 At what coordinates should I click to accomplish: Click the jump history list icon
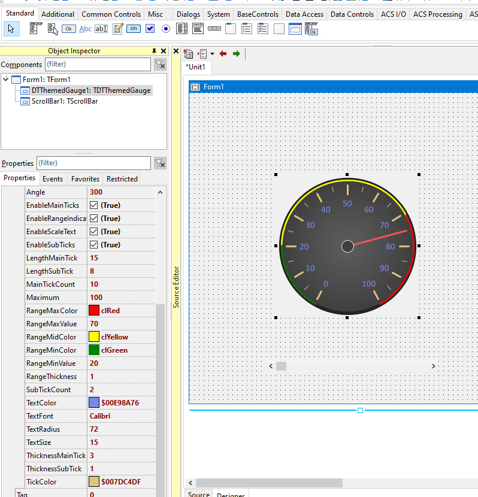coord(202,54)
